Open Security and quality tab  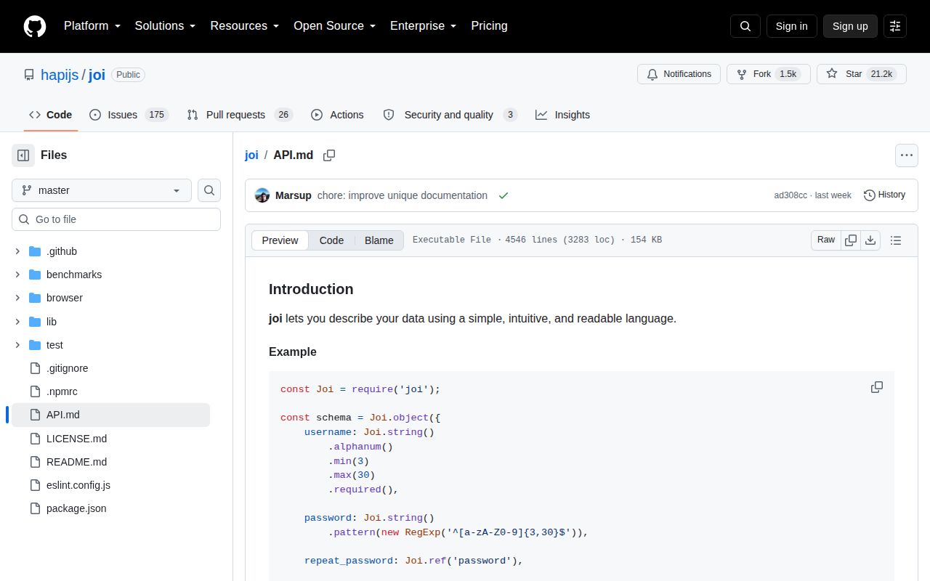point(450,115)
